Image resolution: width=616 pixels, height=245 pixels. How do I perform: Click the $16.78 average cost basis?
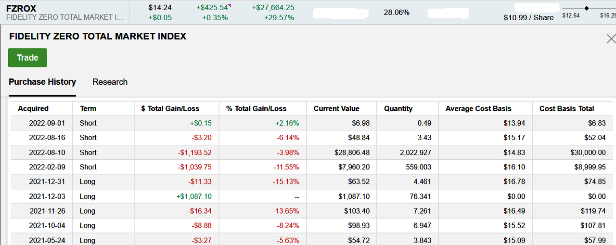click(514, 181)
